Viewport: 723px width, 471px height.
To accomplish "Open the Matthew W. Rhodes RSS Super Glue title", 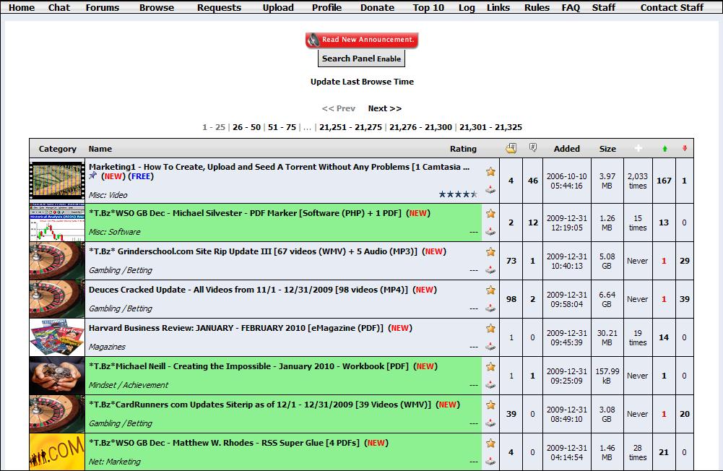I will pos(224,443).
